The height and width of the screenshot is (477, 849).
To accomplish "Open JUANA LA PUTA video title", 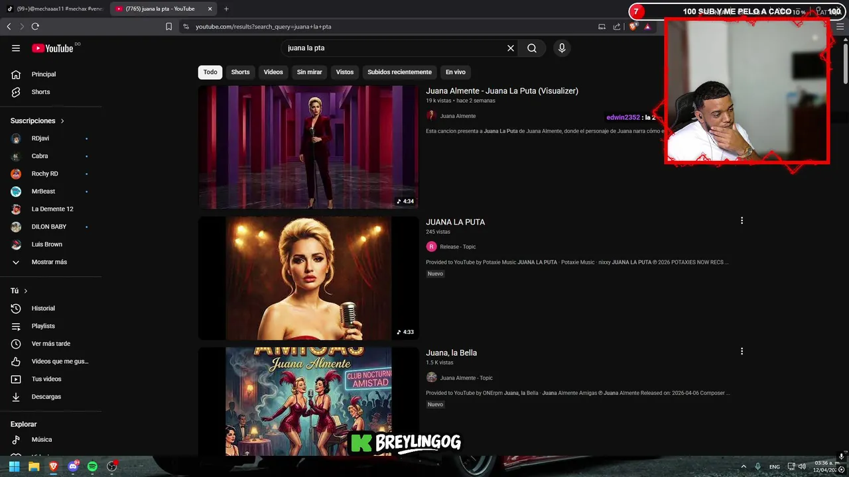I will coord(455,222).
